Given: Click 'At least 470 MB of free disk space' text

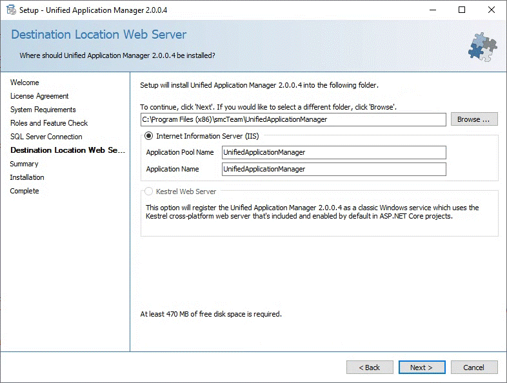Looking at the screenshot, I should pyautogui.click(x=211, y=314).
